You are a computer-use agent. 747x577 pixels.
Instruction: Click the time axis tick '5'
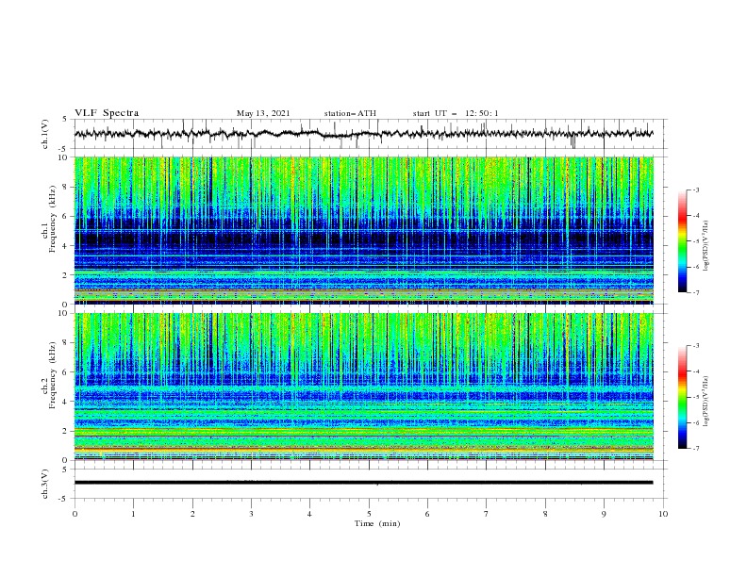point(369,514)
